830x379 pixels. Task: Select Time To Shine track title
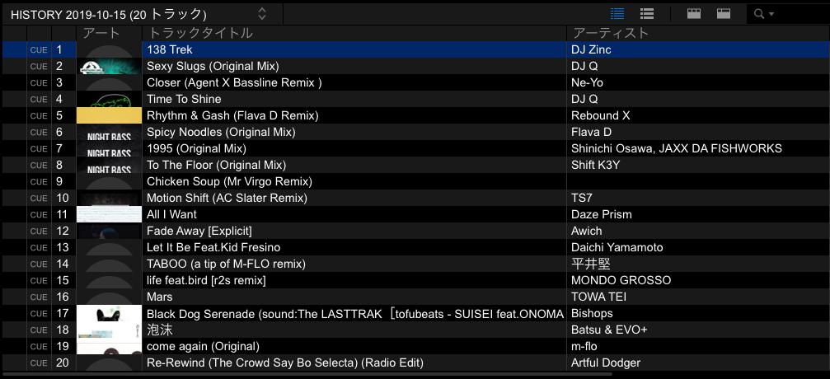(184, 99)
